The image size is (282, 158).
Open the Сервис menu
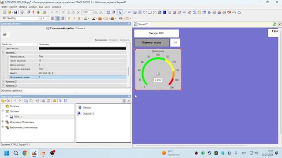coord(33,7)
